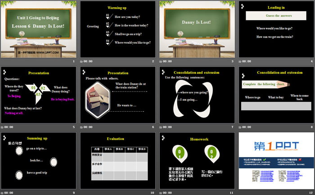
Task: Select slide 8 'Complete the following chart' thumbnail
Action: 276,95
